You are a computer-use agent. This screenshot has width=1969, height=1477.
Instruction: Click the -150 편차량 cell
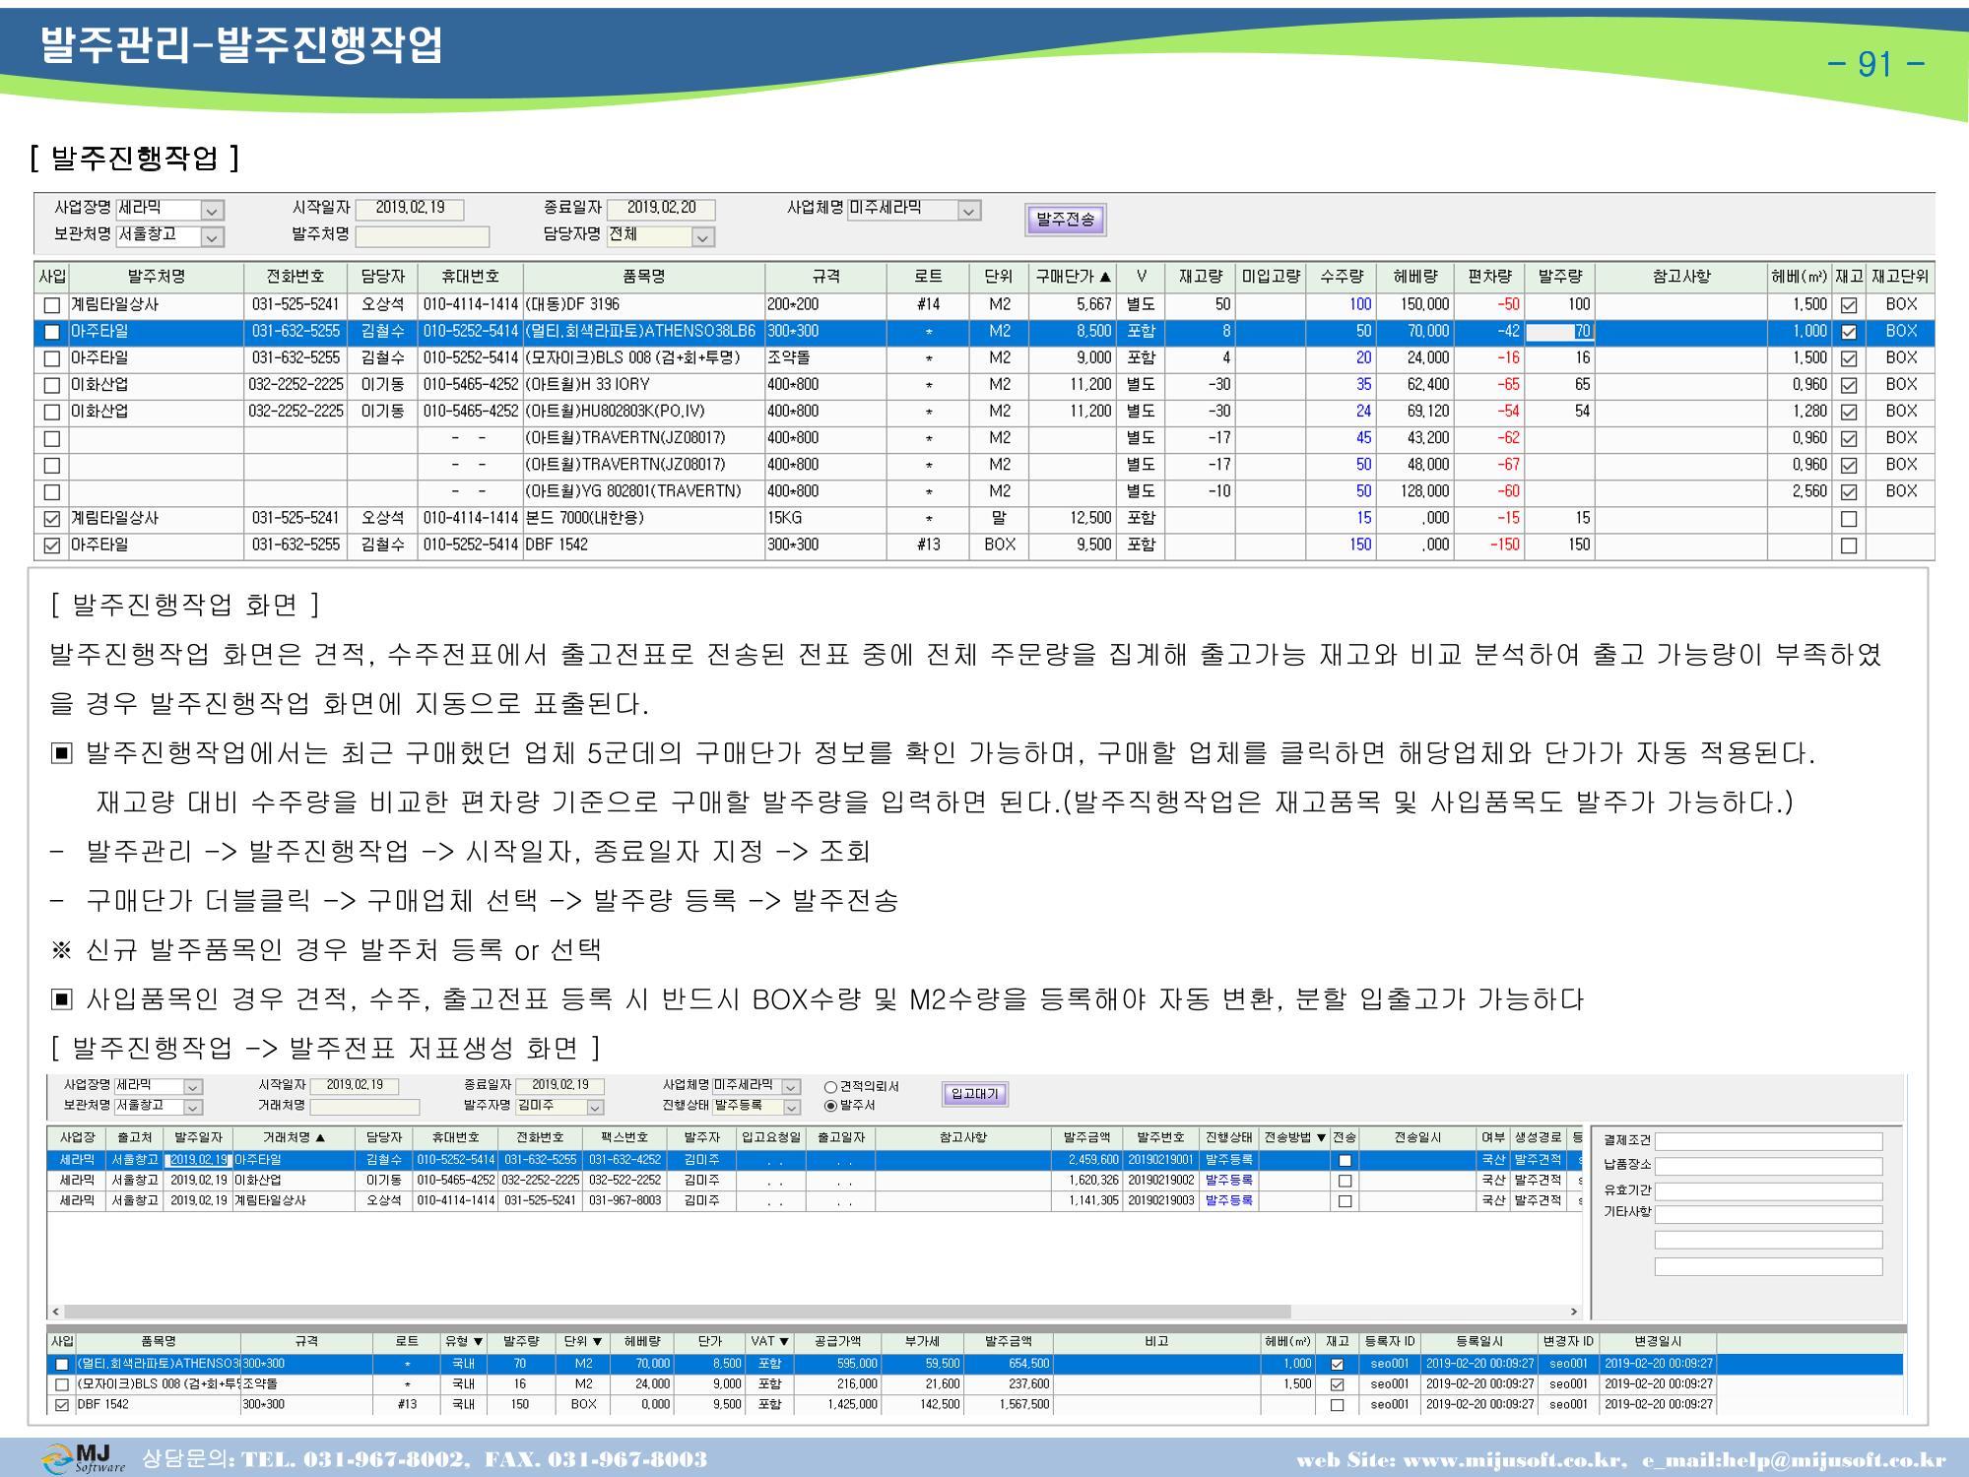click(1503, 545)
